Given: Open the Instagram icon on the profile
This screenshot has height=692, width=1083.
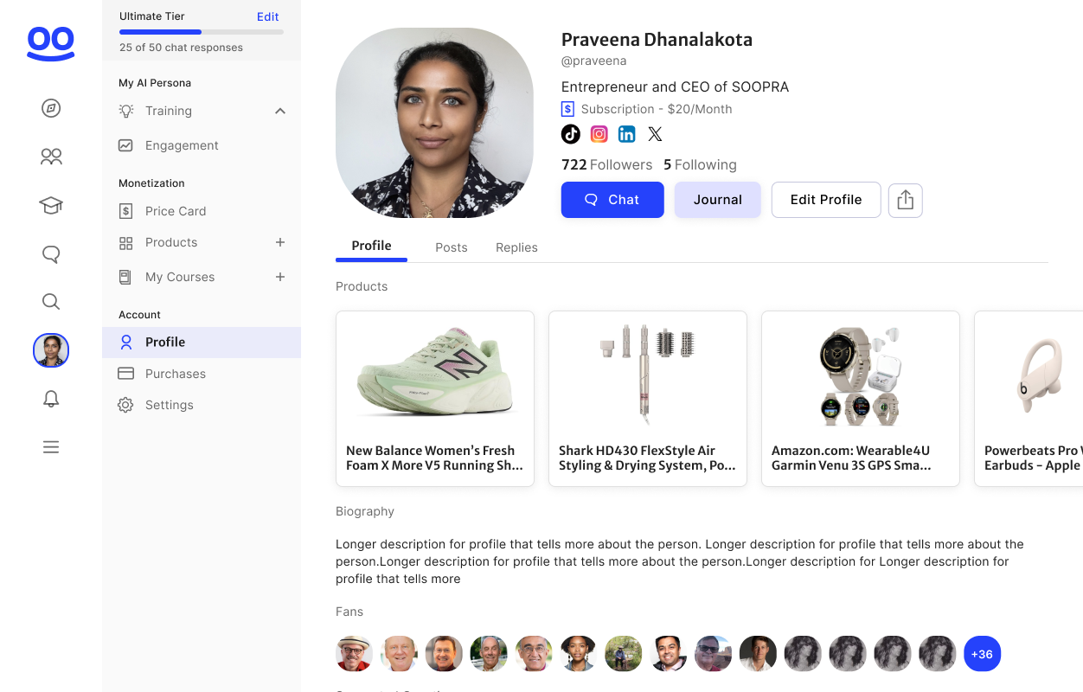Looking at the screenshot, I should point(599,134).
